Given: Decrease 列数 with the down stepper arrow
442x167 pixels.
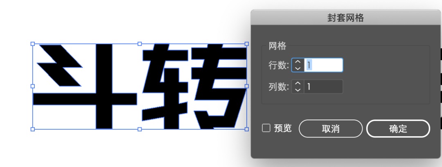Looking at the screenshot, I should click(298, 90).
